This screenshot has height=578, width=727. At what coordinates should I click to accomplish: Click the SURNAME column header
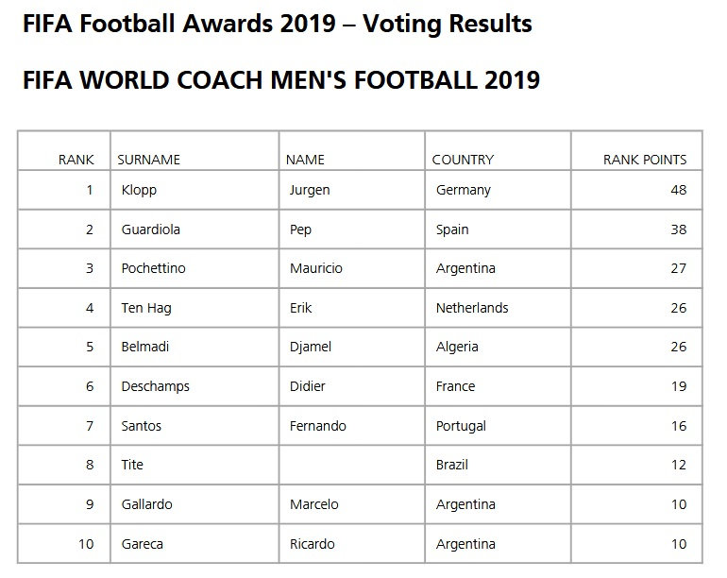[x=148, y=160]
